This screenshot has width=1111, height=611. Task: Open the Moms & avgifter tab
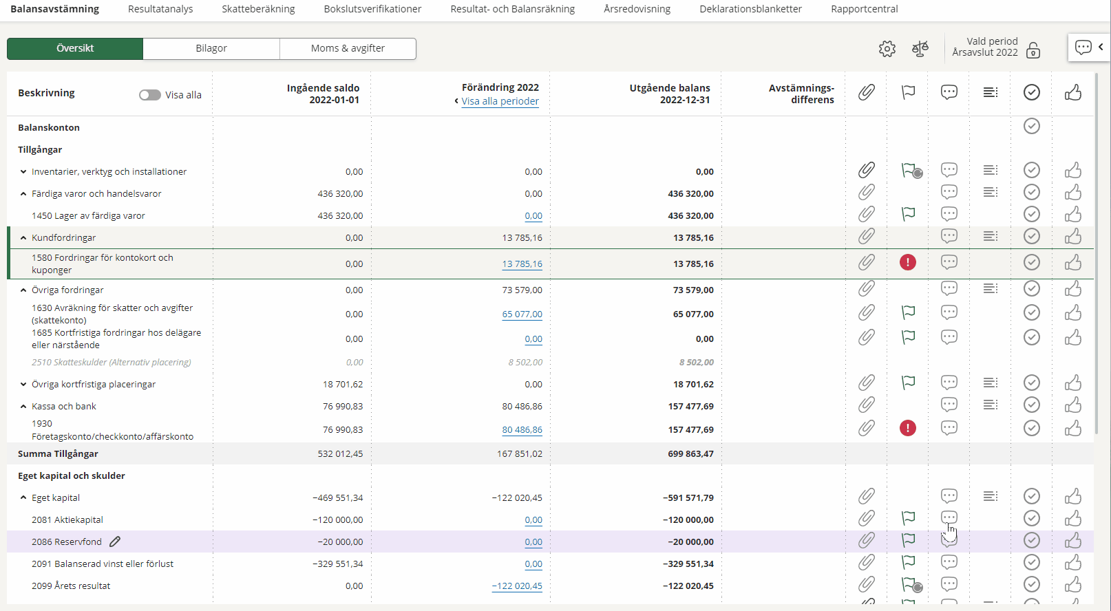click(348, 48)
